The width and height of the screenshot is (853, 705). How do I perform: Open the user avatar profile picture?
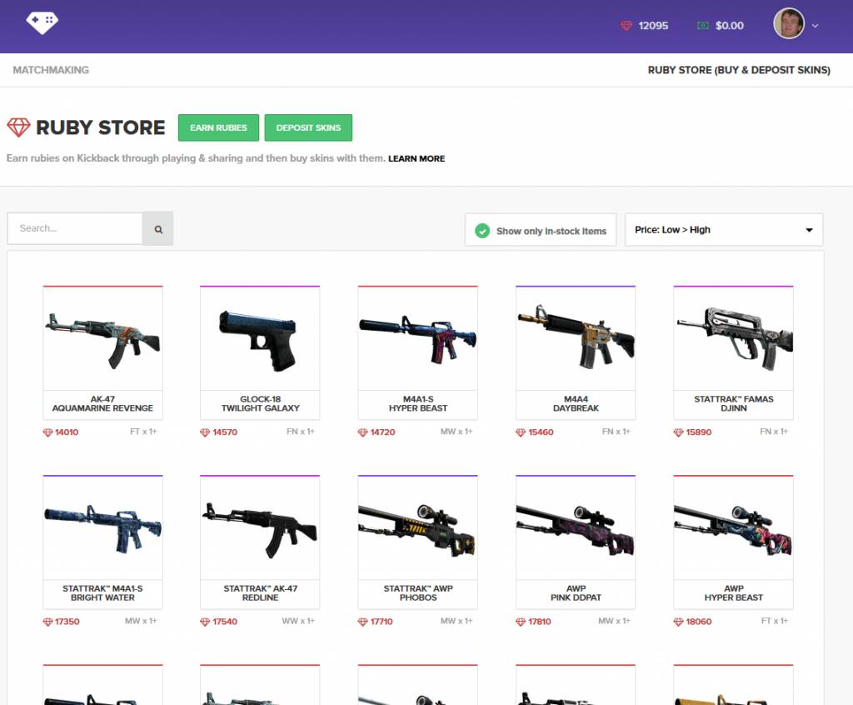pos(789,23)
